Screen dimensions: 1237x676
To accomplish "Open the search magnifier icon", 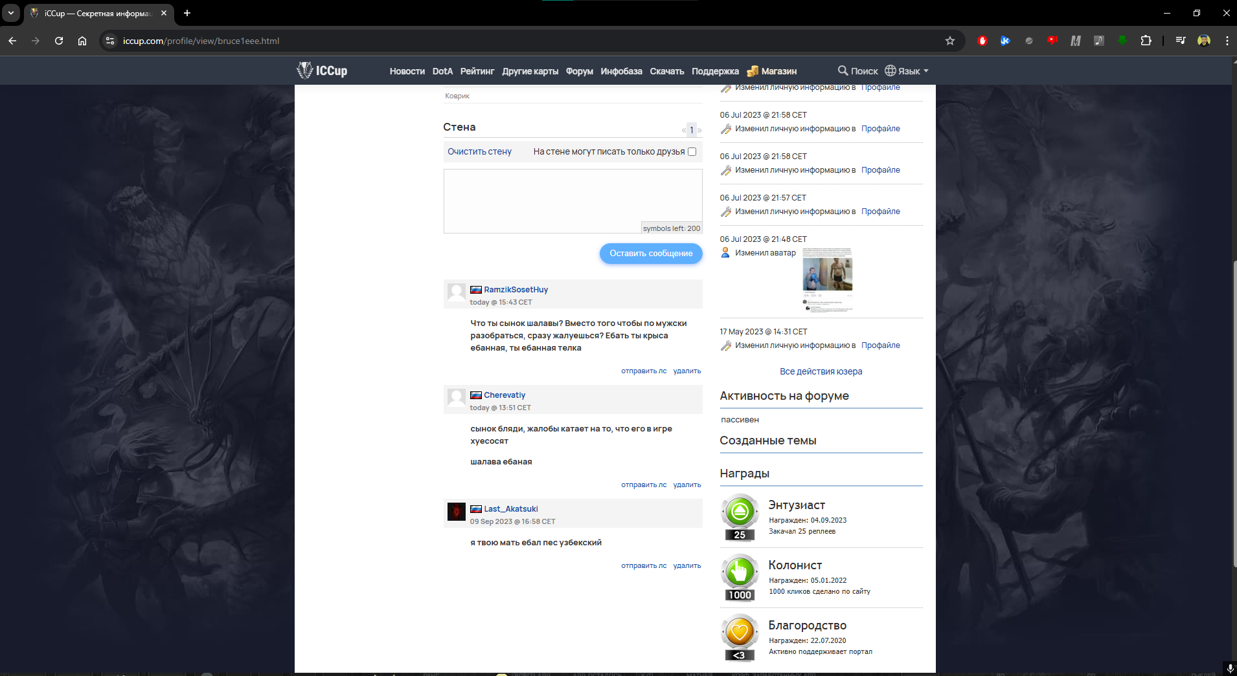I will pos(843,71).
